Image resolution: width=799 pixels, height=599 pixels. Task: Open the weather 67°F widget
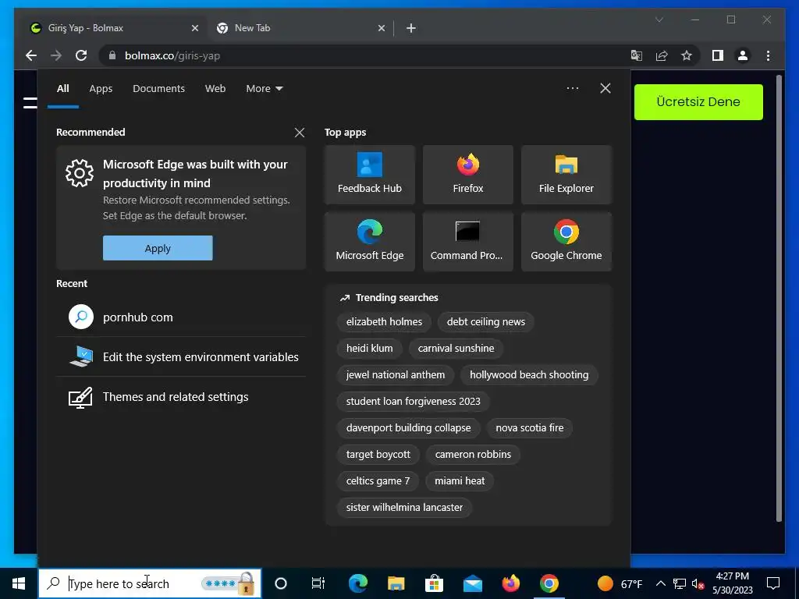pos(619,583)
